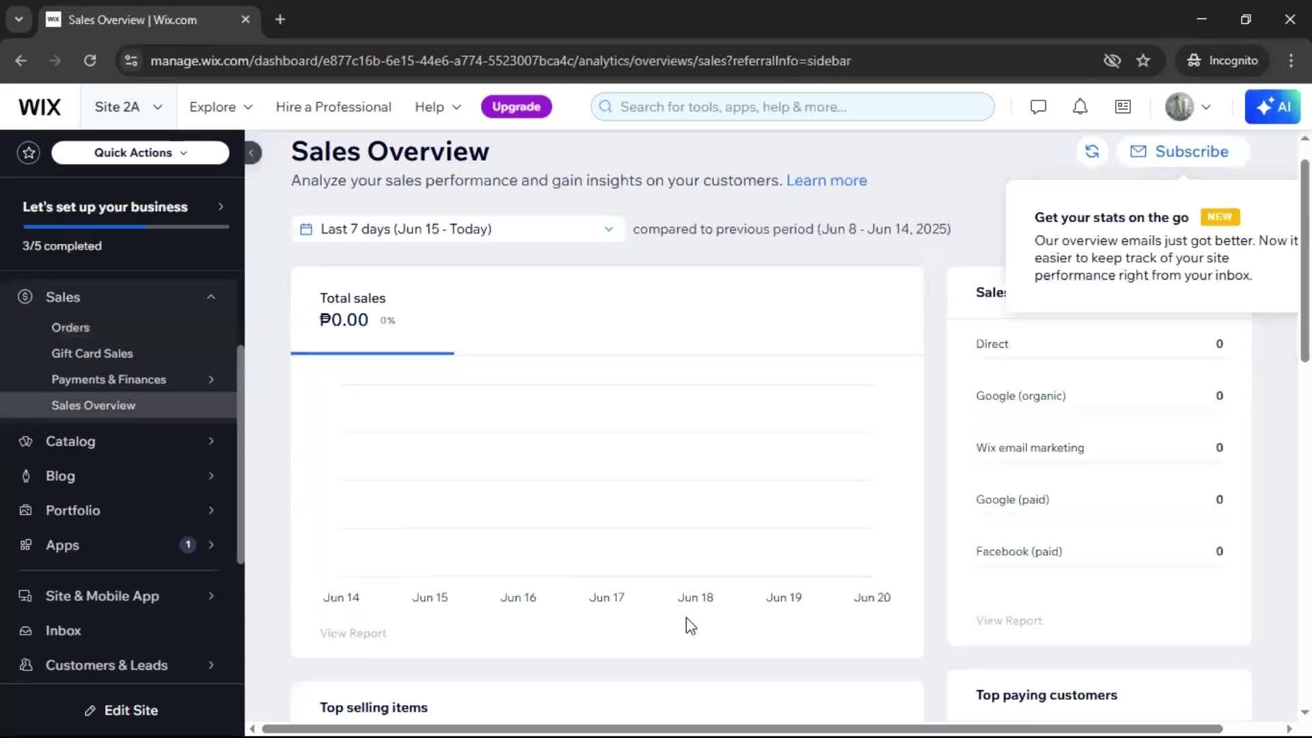Open the browser three-dot menu
The width and height of the screenshot is (1312, 738).
pos(1291,61)
